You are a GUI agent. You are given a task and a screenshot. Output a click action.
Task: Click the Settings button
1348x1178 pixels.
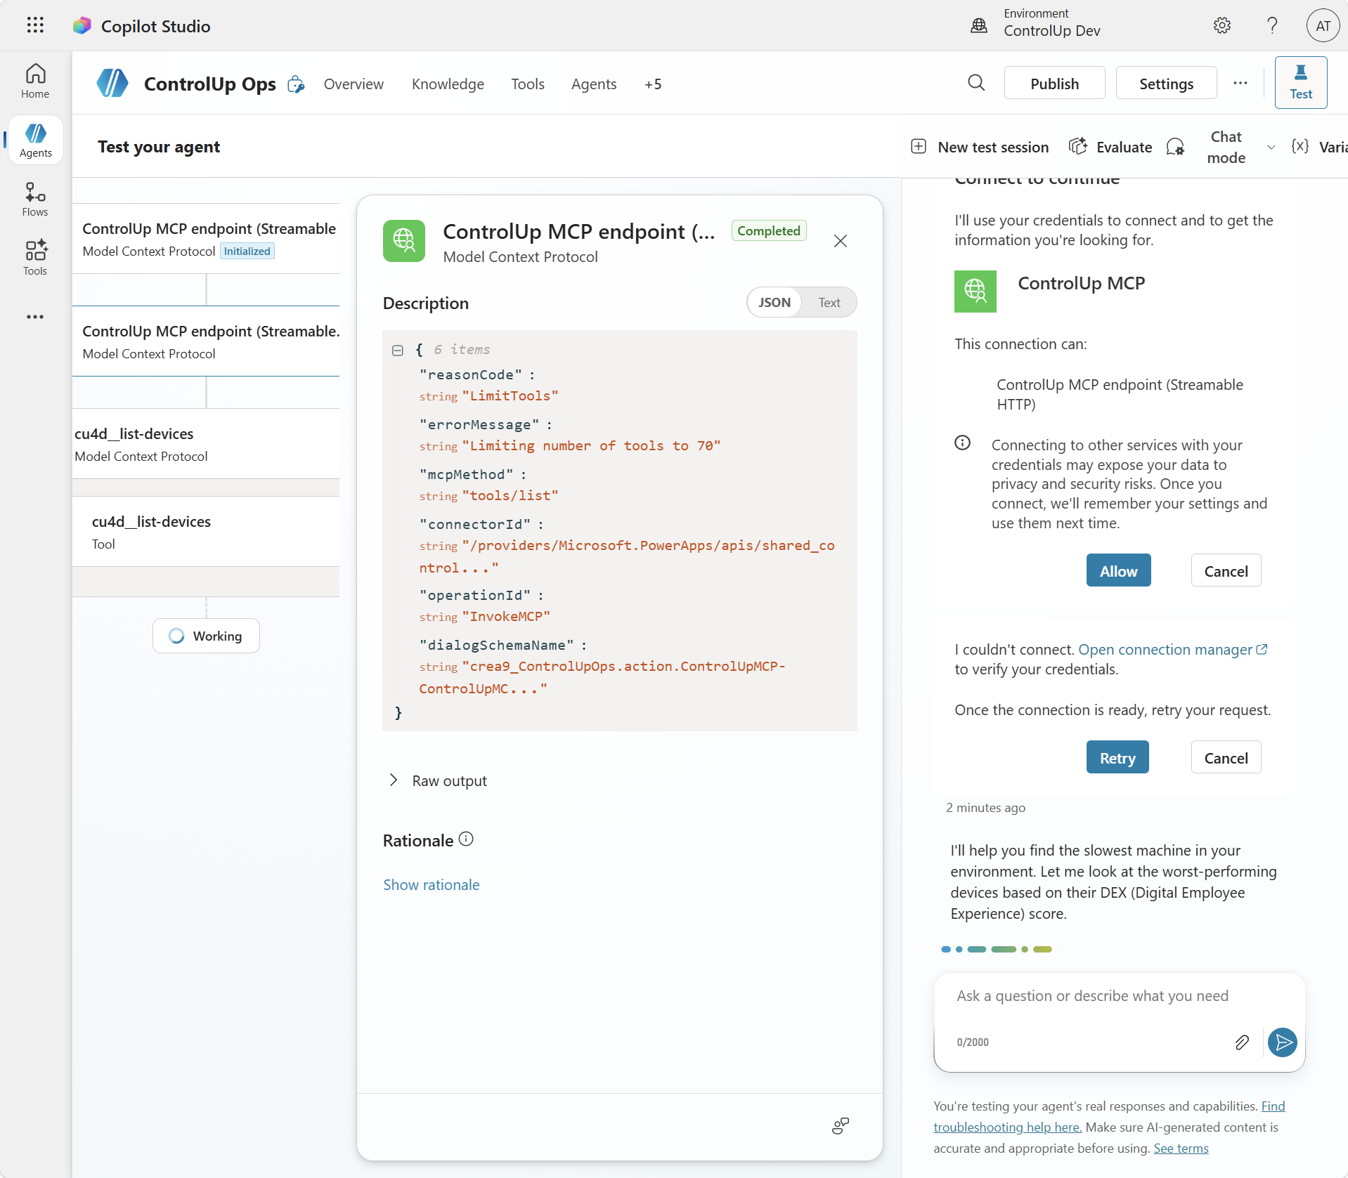(x=1166, y=84)
